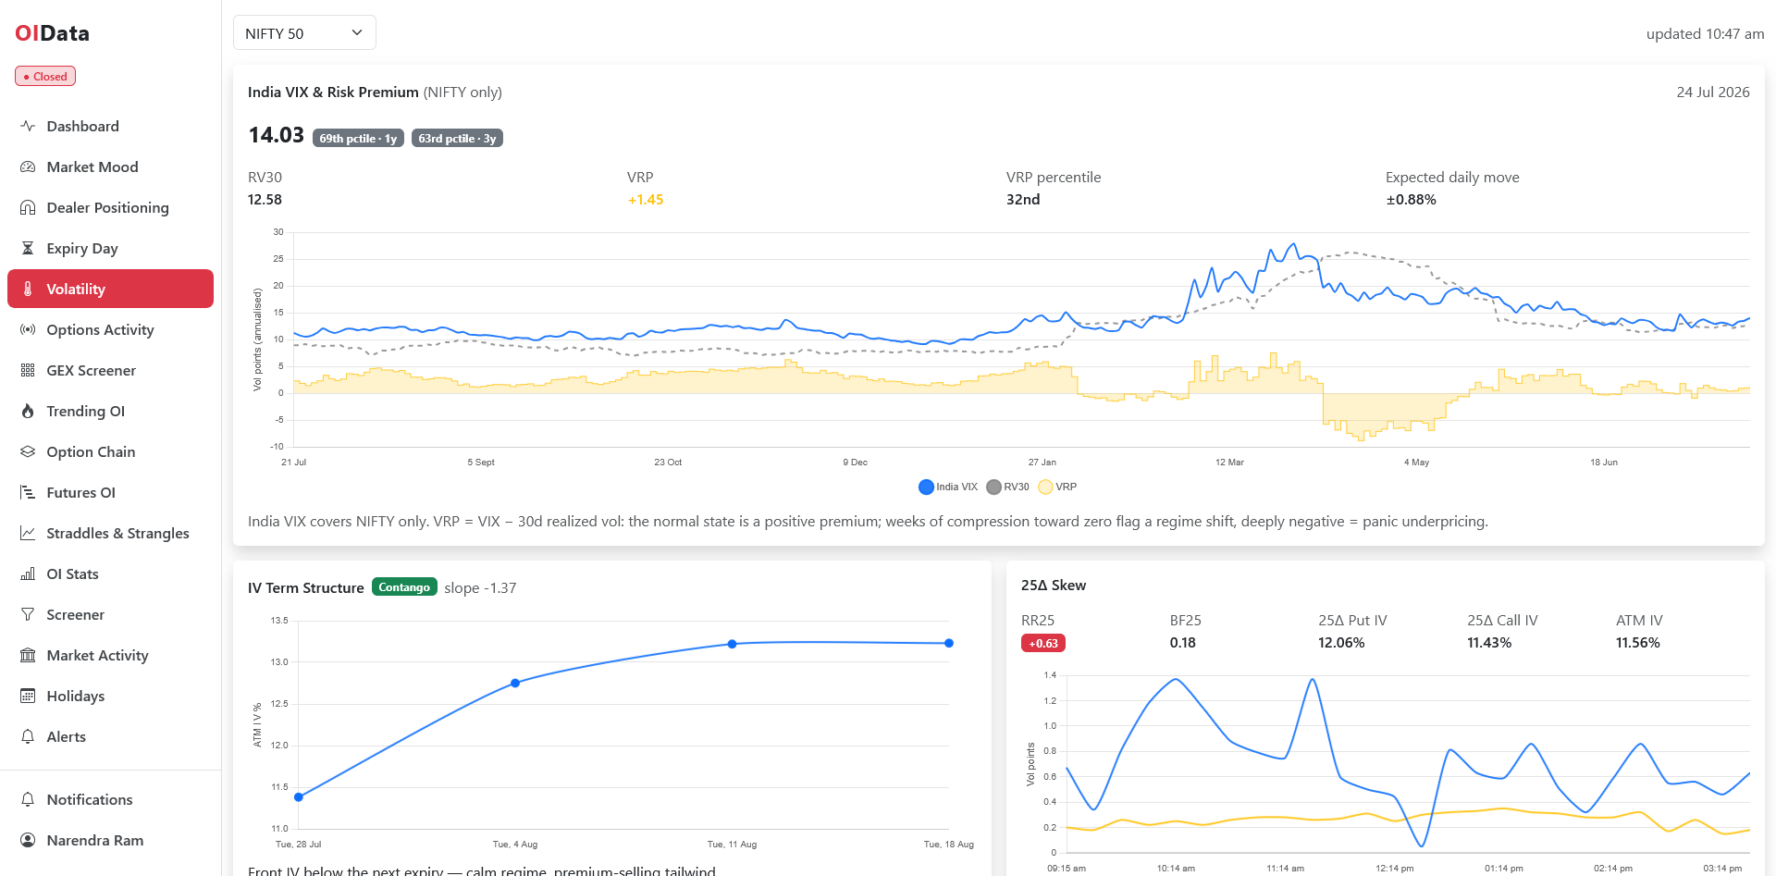Screen dimensions: 1776x876
Task: Open the NIFTY 50 index dropdown
Action: coord(304,33)
